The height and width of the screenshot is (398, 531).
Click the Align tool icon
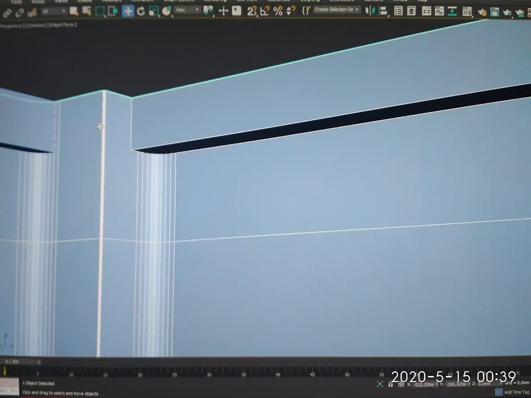[x=383, y=11]
